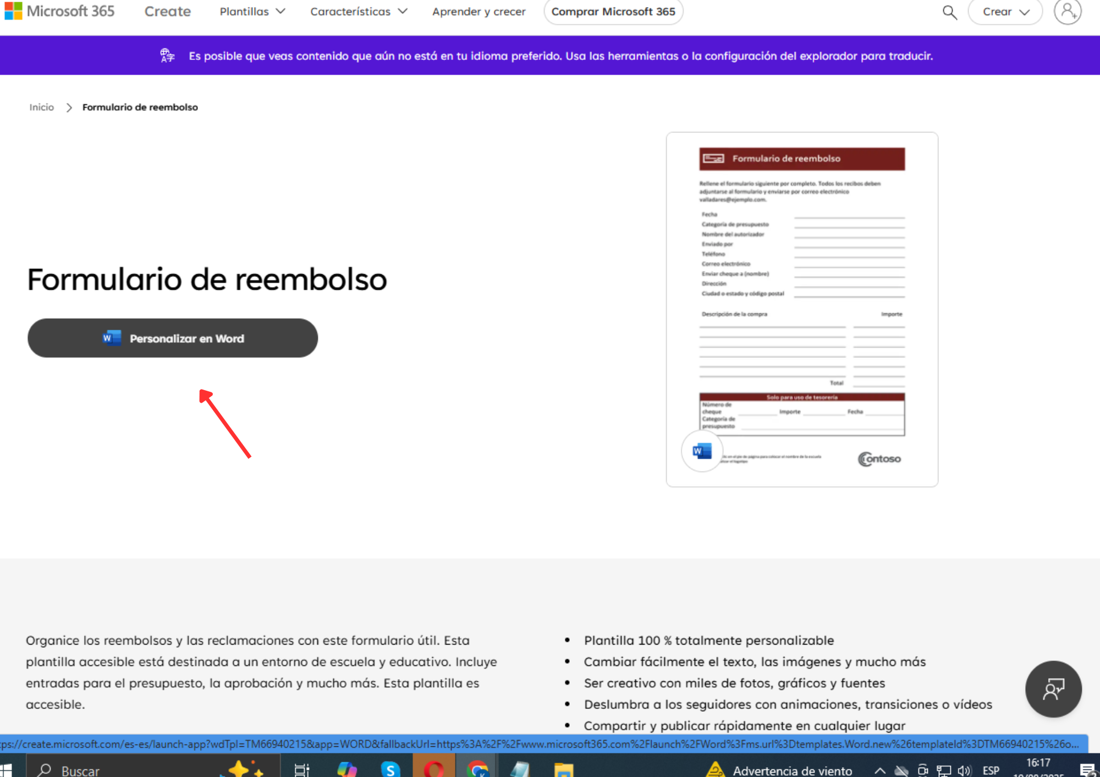Launch Copilot from the taskbar
The image size is (1100, 777).
point(347,769)
